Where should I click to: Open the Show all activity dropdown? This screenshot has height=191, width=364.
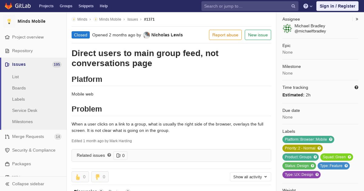point(251,177)
